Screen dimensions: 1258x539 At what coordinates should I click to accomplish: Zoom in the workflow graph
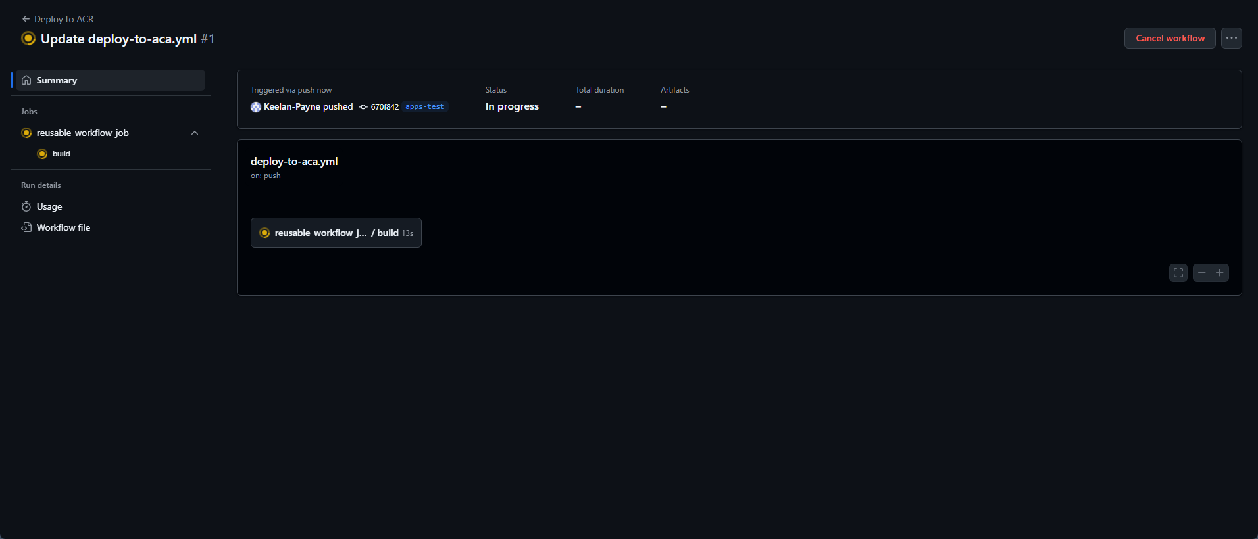coord(1220,273)
